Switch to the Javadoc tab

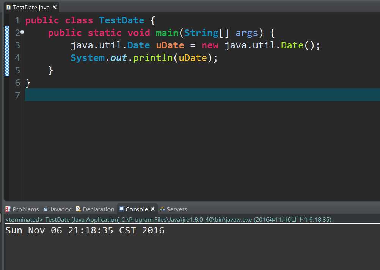57,209
